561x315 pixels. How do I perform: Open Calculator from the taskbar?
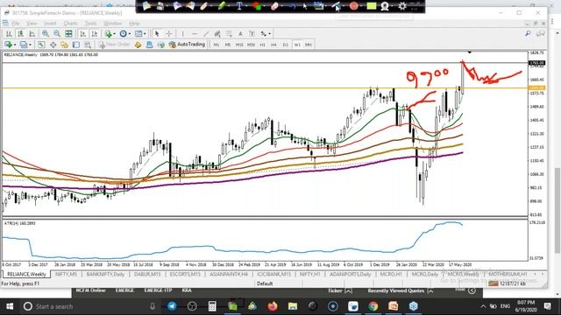[x=212, y=306]
